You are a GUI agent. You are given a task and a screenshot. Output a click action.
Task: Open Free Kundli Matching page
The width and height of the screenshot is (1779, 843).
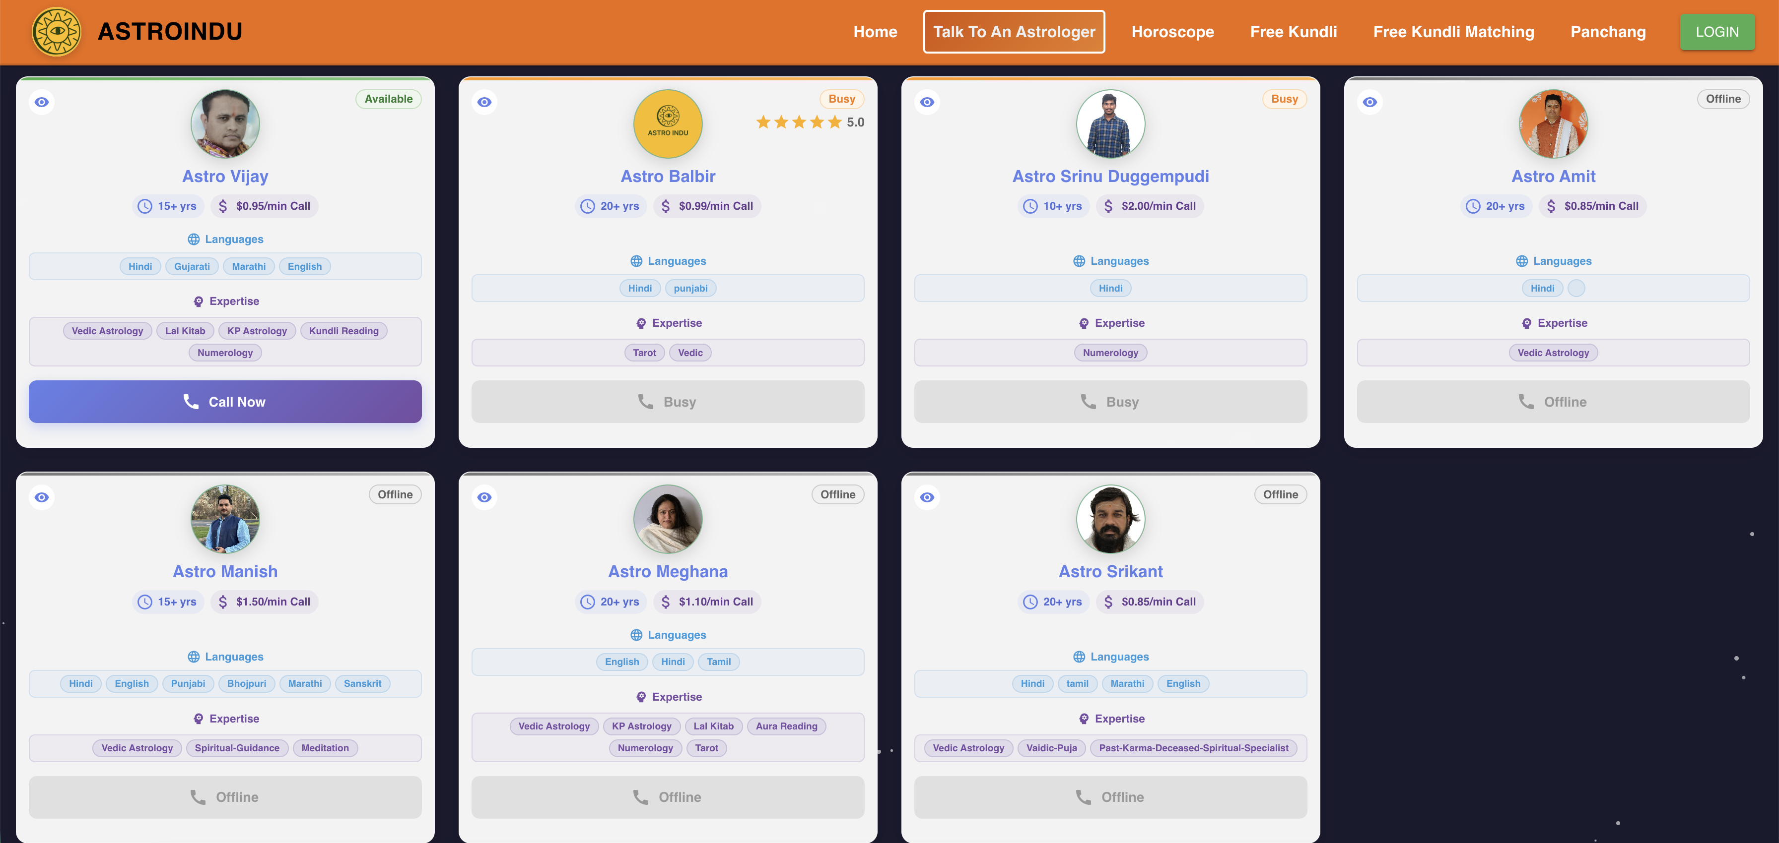click(x=1453, y=32)
